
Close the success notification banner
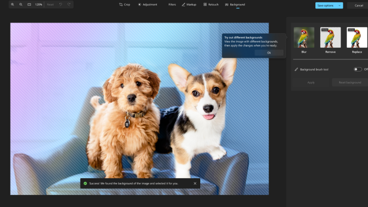[x=195, y=183]
